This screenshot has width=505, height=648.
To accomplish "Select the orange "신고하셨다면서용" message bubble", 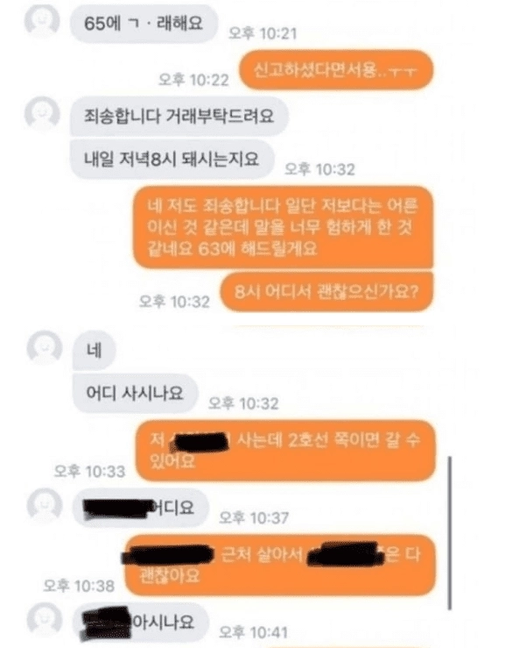I will point(336,70).
